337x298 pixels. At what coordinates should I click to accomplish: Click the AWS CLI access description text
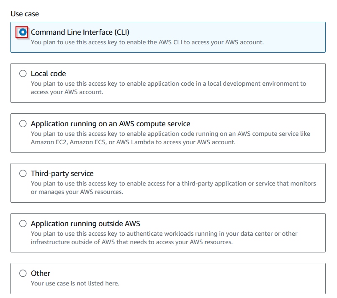pos(147,42)
